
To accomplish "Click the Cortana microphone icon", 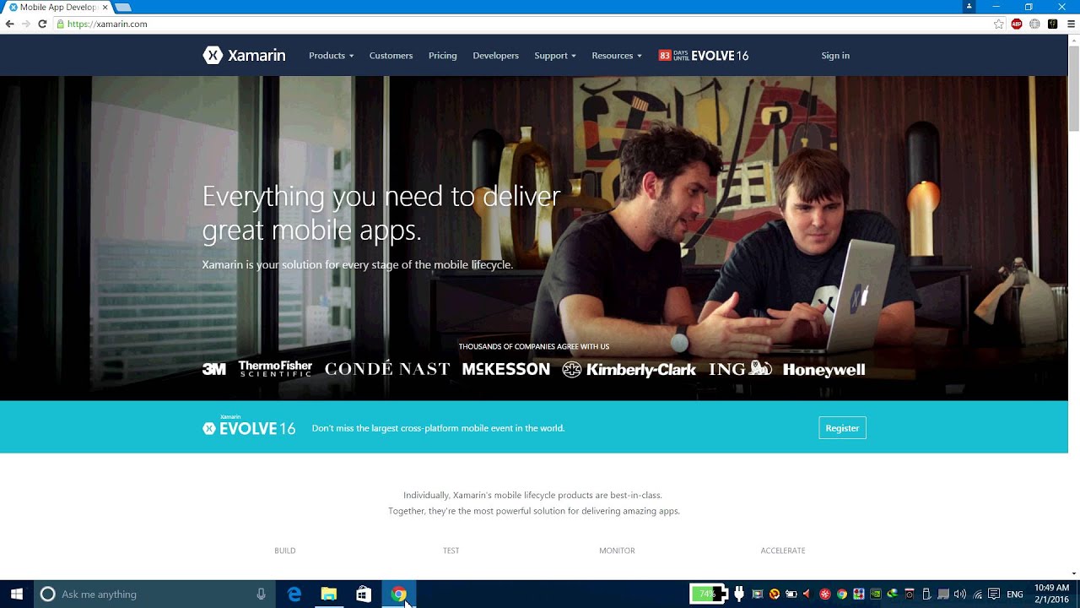I will 262,594.
